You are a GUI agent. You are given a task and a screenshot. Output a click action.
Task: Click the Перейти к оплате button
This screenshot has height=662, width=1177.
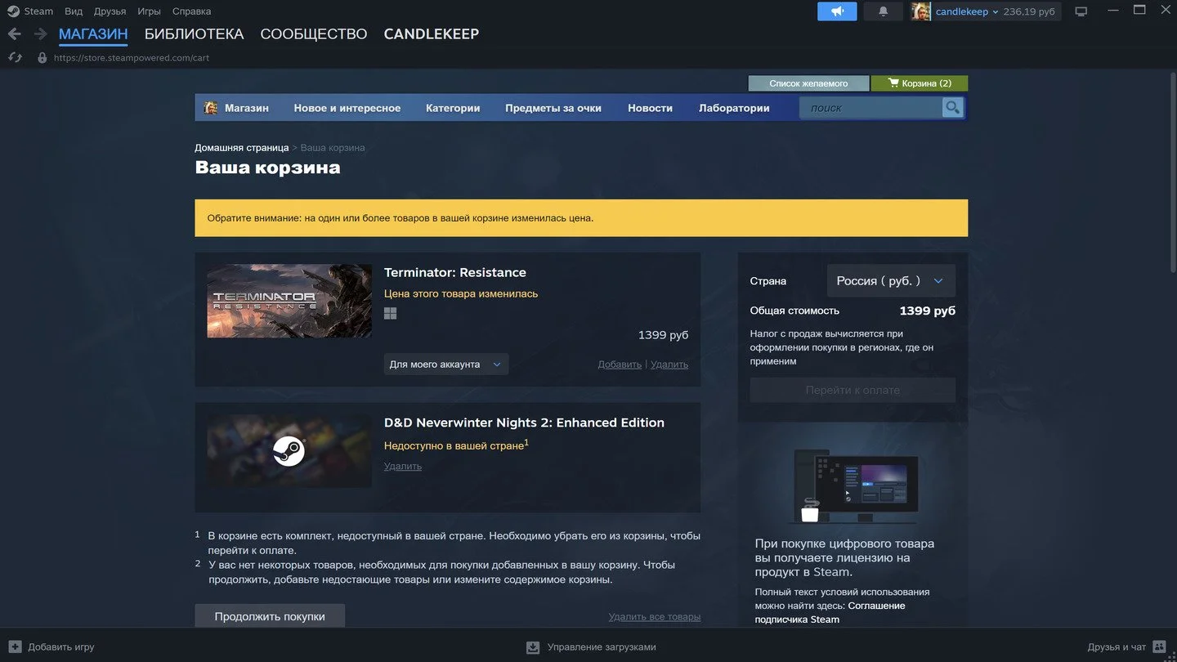click(853, 390)
